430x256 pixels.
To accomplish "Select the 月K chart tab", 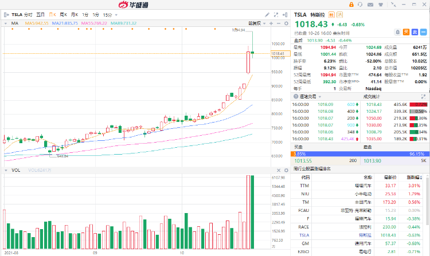I will (x=75, y=15).
